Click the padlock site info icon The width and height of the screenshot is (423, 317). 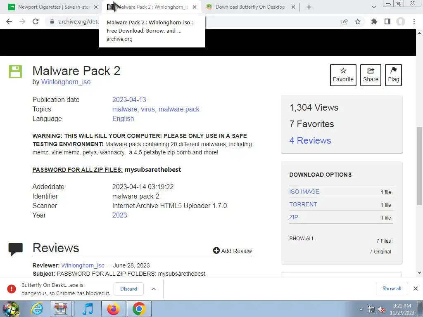pos(52,21)
